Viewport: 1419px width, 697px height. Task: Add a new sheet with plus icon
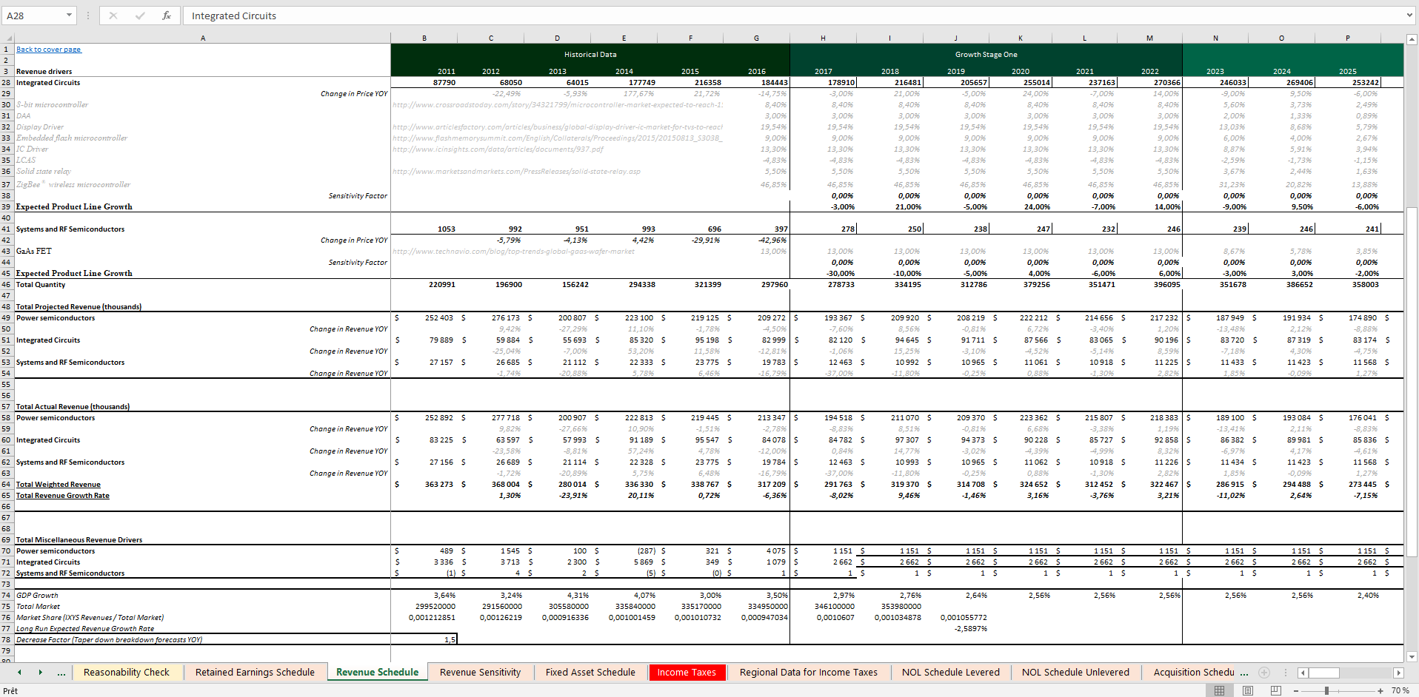coord(1264,673)
